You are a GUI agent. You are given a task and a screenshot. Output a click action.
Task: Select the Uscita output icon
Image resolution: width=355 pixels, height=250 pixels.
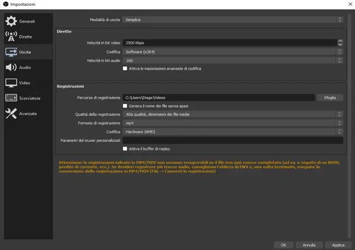click(x=11, y=52)
